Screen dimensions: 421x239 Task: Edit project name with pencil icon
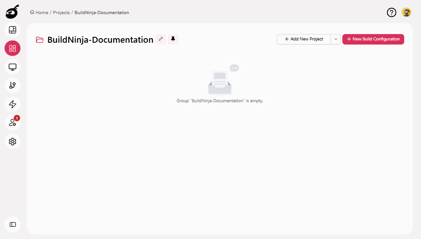click(x=161, y=39)
